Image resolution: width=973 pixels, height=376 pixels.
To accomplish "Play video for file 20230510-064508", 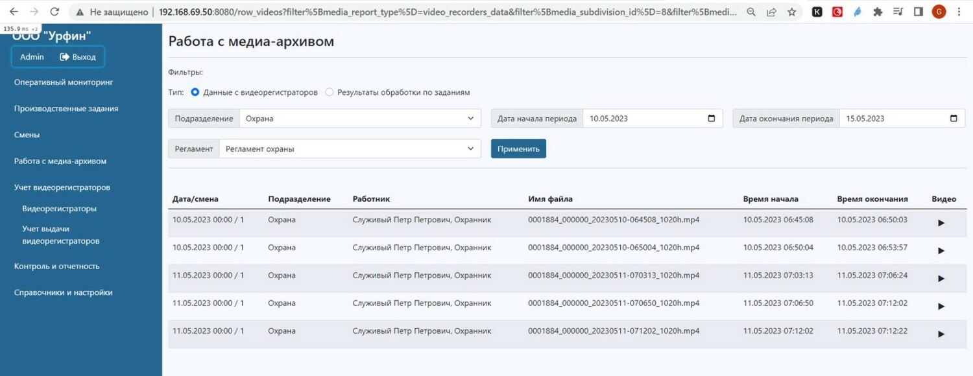I will click(941, 223).
